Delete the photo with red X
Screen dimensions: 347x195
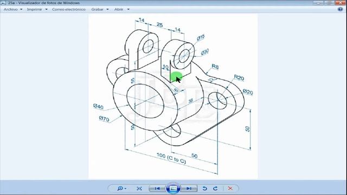230,188
